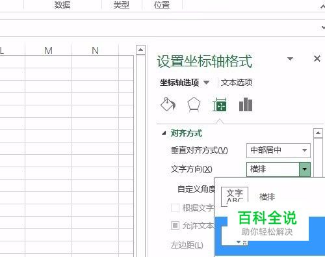Open the Size & Properties tab icon
This screenshot has height=257, width=325.
pyautogui.click(x=220, y=105)
